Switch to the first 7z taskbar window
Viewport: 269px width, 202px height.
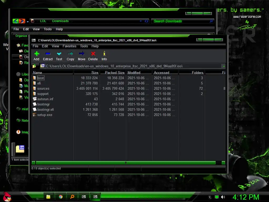point(84,197)
